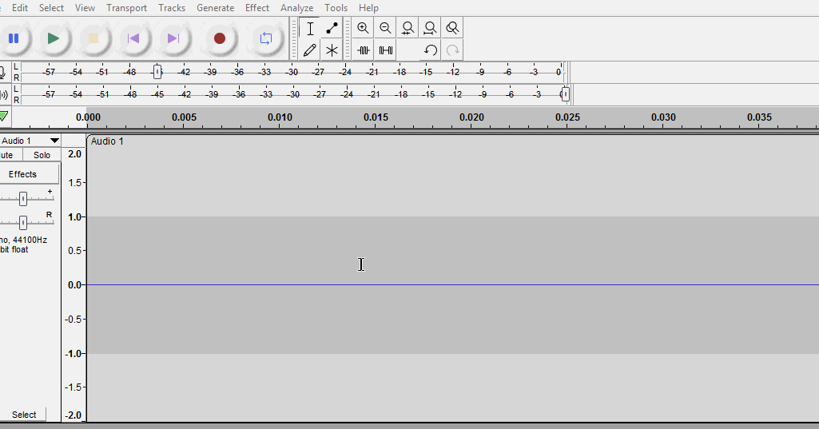The height and width of the screenshot is (429, 819).
Task: Click the Zoom toggle icon
Action: click(x=452, y=28)
